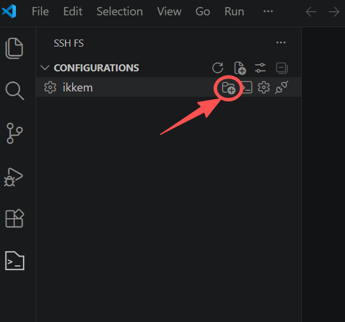Open the Source Control view
This screenshot has width=345, height=322.
pos(15,133)
